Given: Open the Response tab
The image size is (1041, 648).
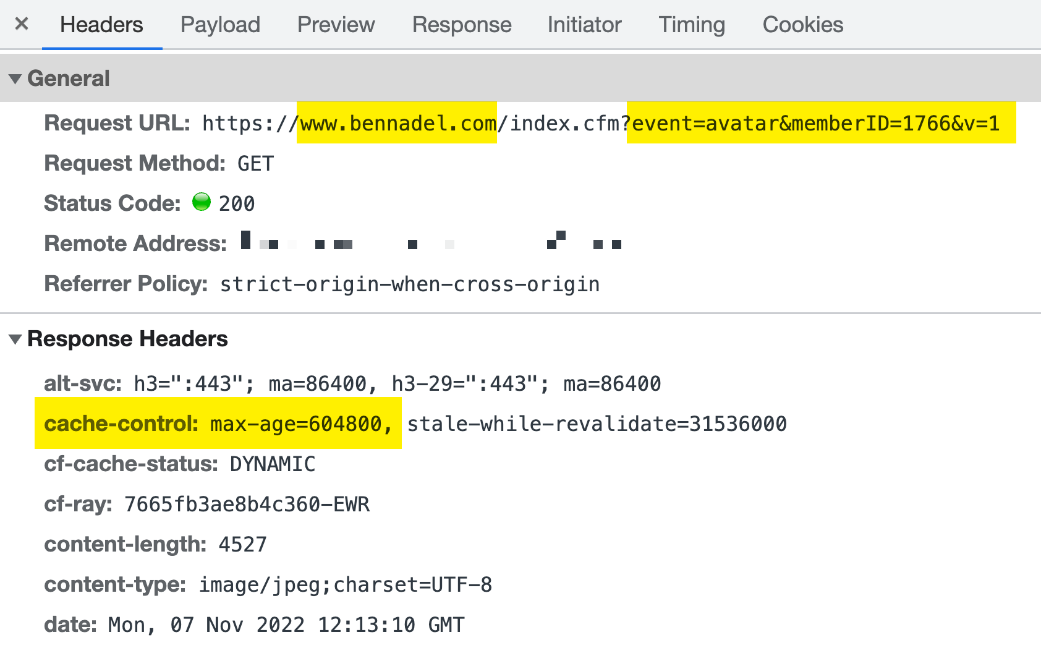Looking at the screenshot, I should click(462, 25).
